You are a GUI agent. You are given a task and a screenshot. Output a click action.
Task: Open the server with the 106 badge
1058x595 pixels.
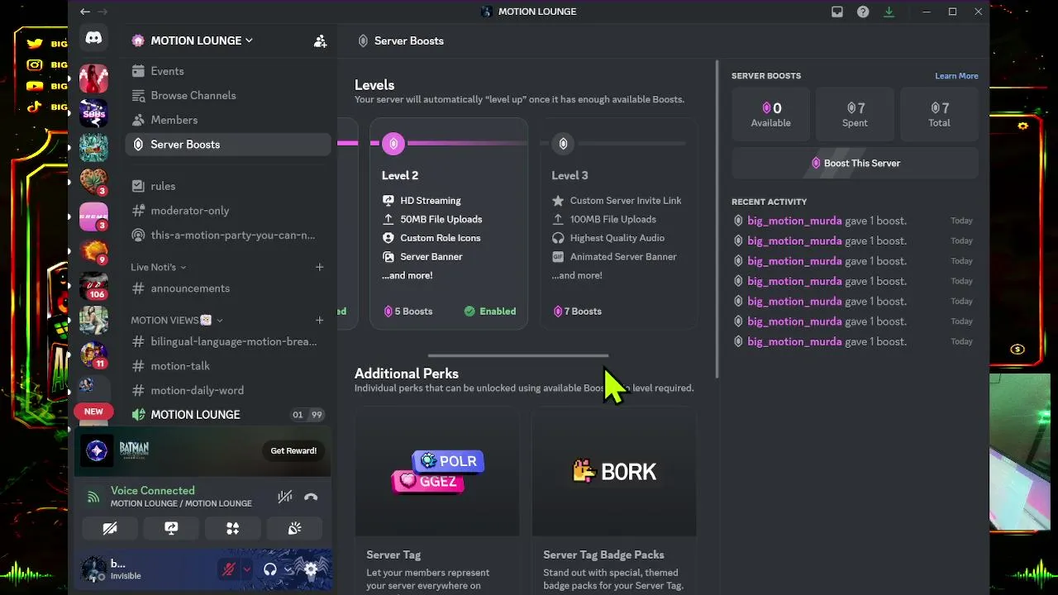(93, 285)
